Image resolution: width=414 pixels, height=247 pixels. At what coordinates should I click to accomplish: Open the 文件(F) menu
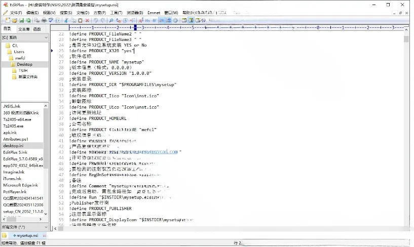(16, 13)
